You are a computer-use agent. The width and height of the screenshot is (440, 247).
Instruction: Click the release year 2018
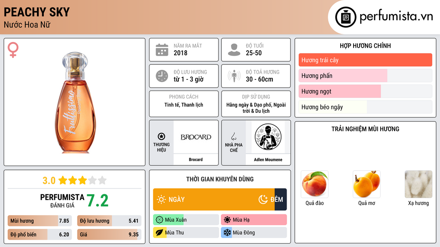point(180,53)
